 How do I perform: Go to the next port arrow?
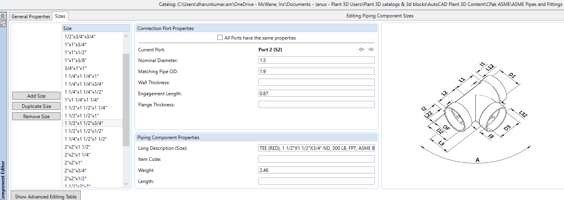371,49
